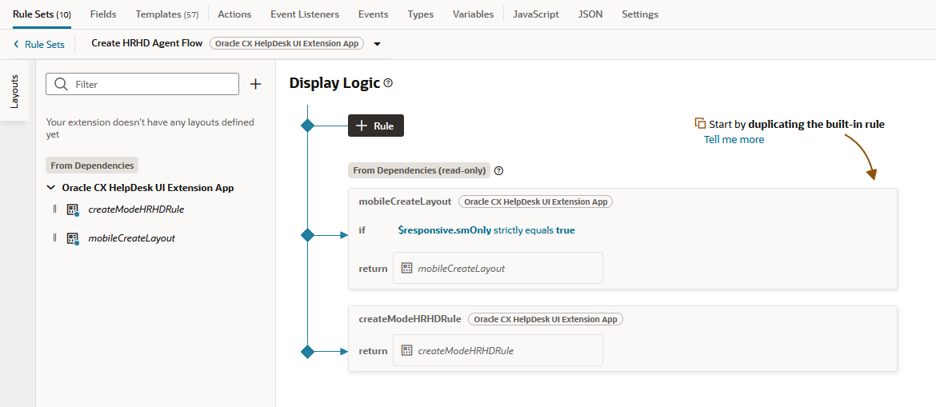Screen dimensions: 936x407
Task: Open the JavaScript tab
Action: (x=536, y=14)
